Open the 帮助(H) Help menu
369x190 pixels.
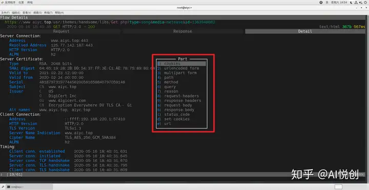[x=59, y=13]
